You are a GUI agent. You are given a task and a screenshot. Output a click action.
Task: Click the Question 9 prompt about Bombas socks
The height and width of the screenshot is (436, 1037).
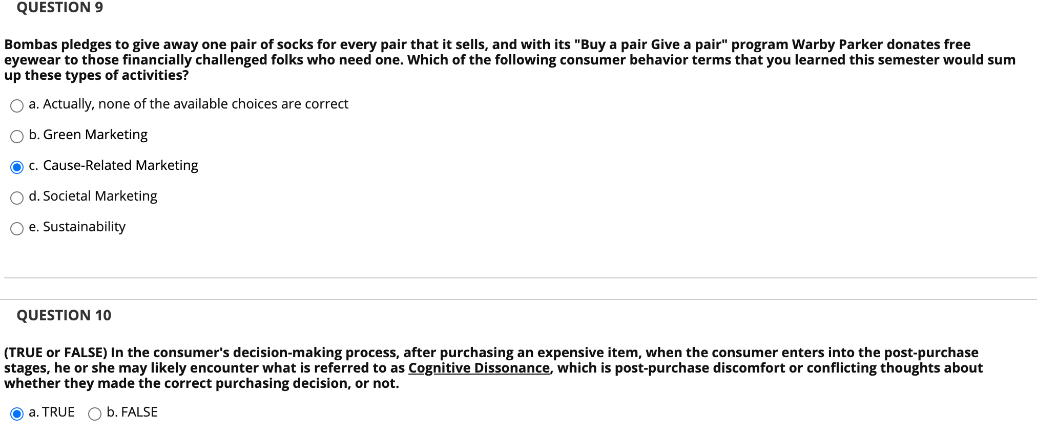click(507, 59)
